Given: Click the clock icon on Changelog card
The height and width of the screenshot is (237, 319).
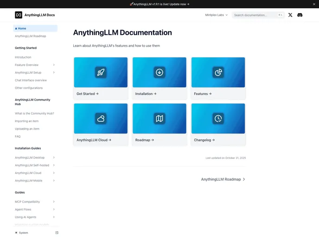Looking at the screenshot, I should point(218,118).
